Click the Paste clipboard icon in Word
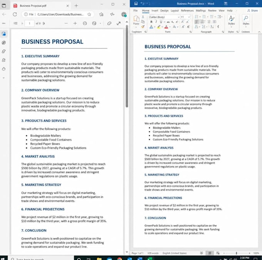 coord(136,18)
